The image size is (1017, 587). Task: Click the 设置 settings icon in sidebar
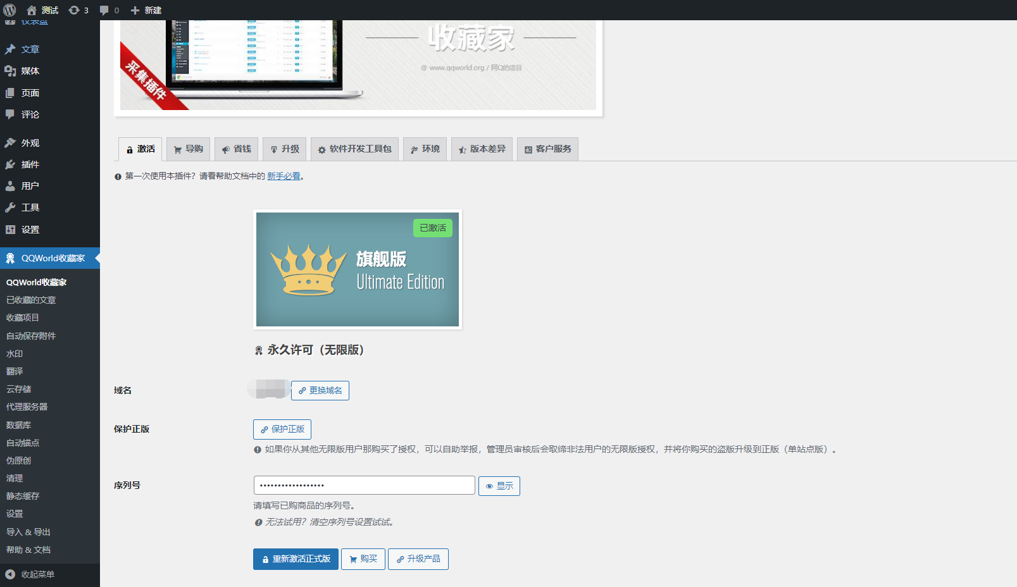click(x=10, y=230)
